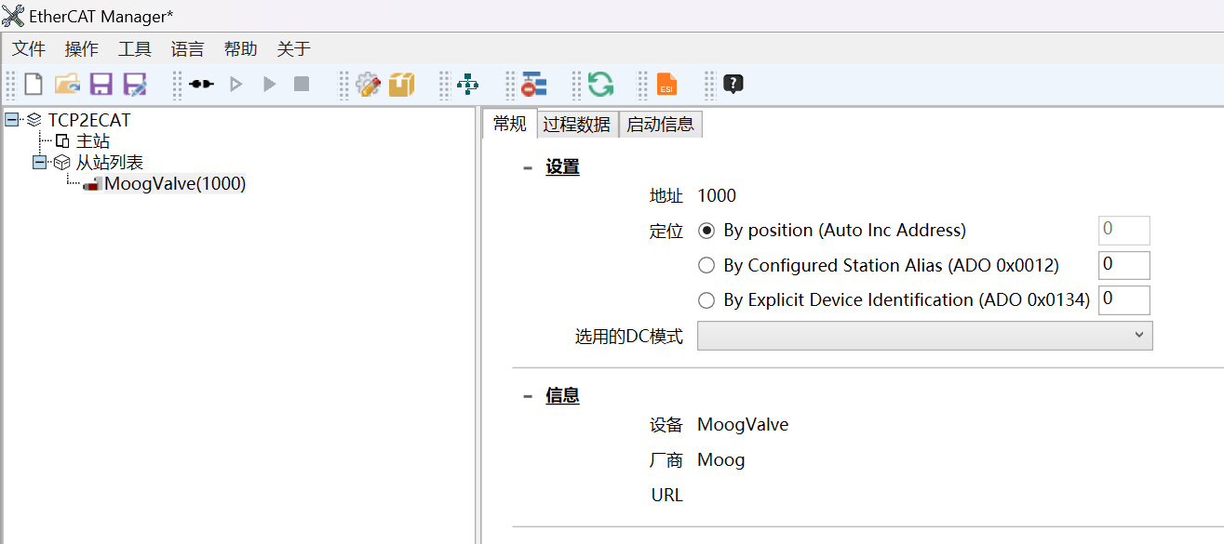The image size is (1224, 544).
Task: Click the gray stop square icon
Action: 302,85
